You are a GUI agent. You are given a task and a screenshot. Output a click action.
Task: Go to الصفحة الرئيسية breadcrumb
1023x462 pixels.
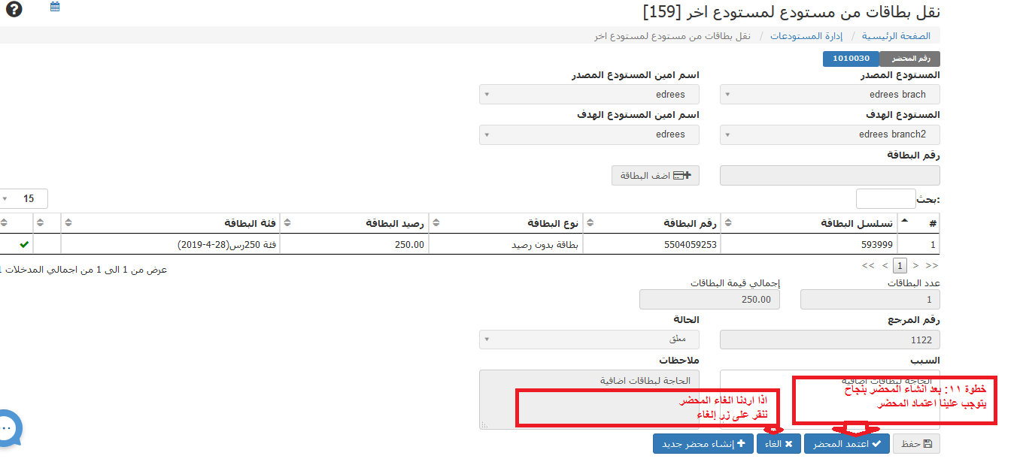point(896,36)
